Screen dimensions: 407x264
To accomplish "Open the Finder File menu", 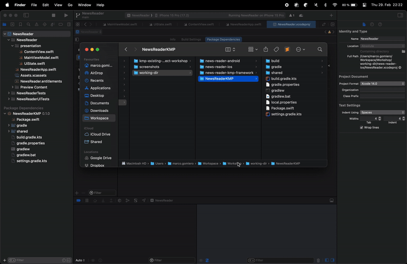I will tap(34, 5).
